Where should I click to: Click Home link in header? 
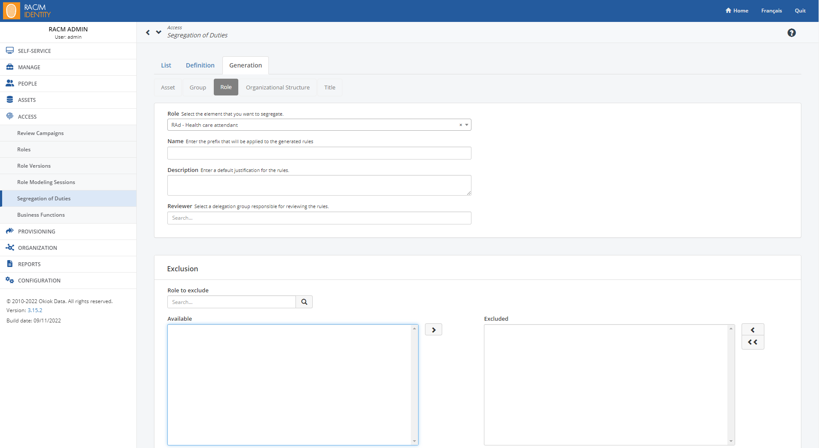737,11
